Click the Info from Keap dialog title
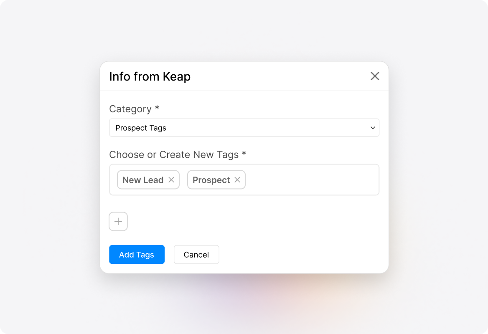 tap(150, 76)
